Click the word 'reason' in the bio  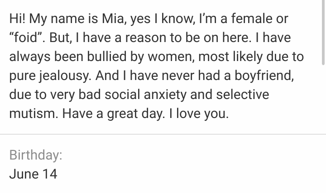pyautogui.click(x=145, y=38)
